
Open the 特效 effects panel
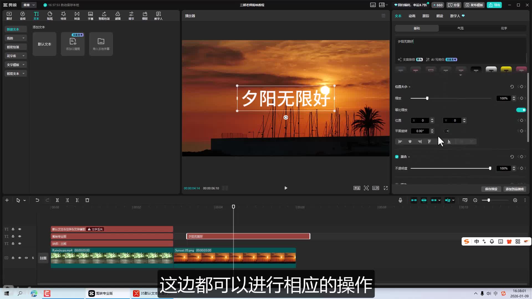point(63,16)
